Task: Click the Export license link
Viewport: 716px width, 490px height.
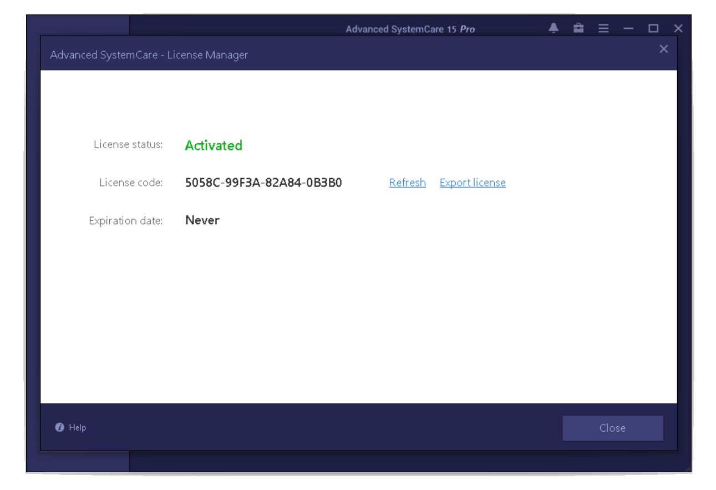Action: pos(473,183)
